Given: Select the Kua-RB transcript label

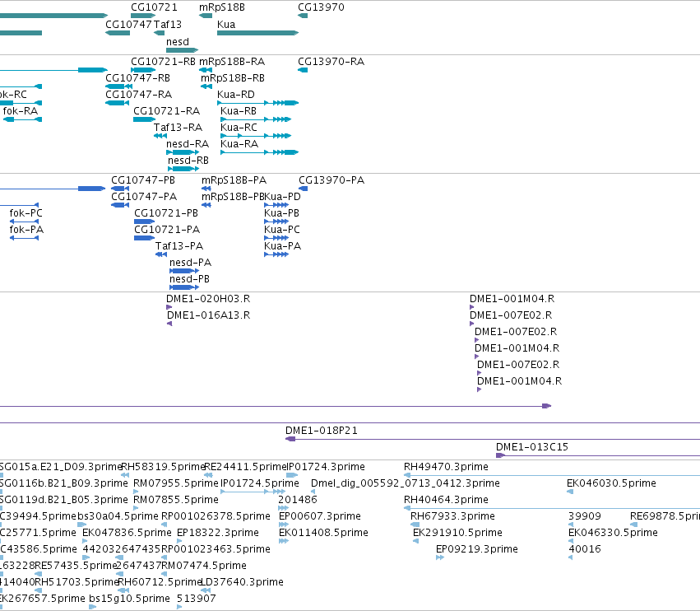Looking at the screenshot, I should click(x=239, y=111).
